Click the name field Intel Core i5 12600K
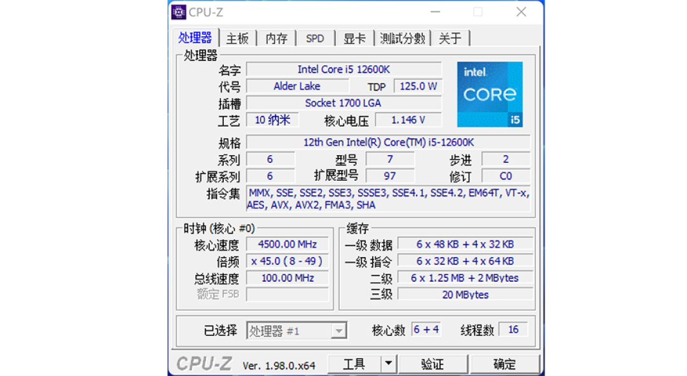Image resolution: width=687 pixels, height=376 pixels. pos(344,69)
